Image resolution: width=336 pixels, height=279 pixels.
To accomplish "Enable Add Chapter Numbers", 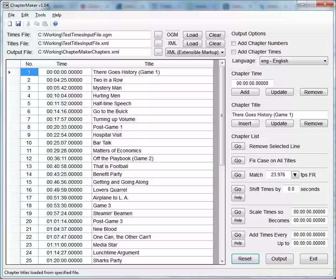I will [x=234, y=43].
